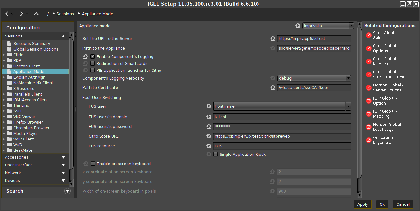Click the navigate back arrow icon
Image resolution: width=420 pixels, height=211 pixels.
(7, 14)
